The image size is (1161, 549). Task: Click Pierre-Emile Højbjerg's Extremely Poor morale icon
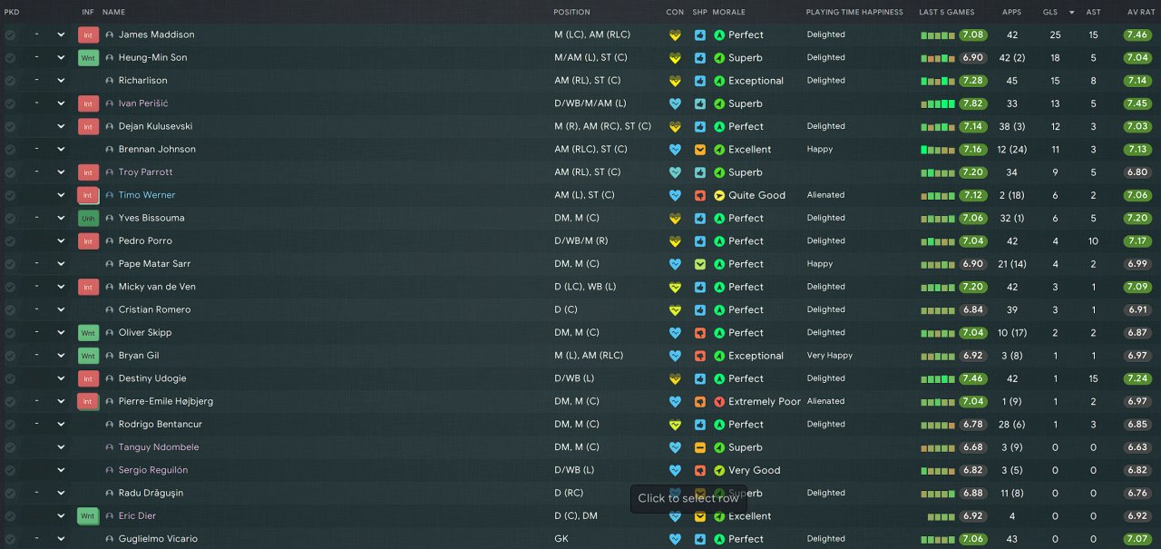pos(719,401)
